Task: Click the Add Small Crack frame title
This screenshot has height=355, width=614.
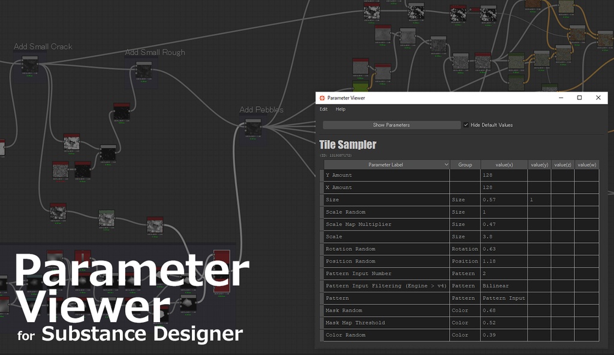Action: (x=43, y=47)
